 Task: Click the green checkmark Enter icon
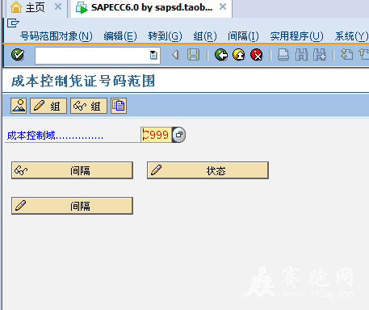[x=18, y=55]
